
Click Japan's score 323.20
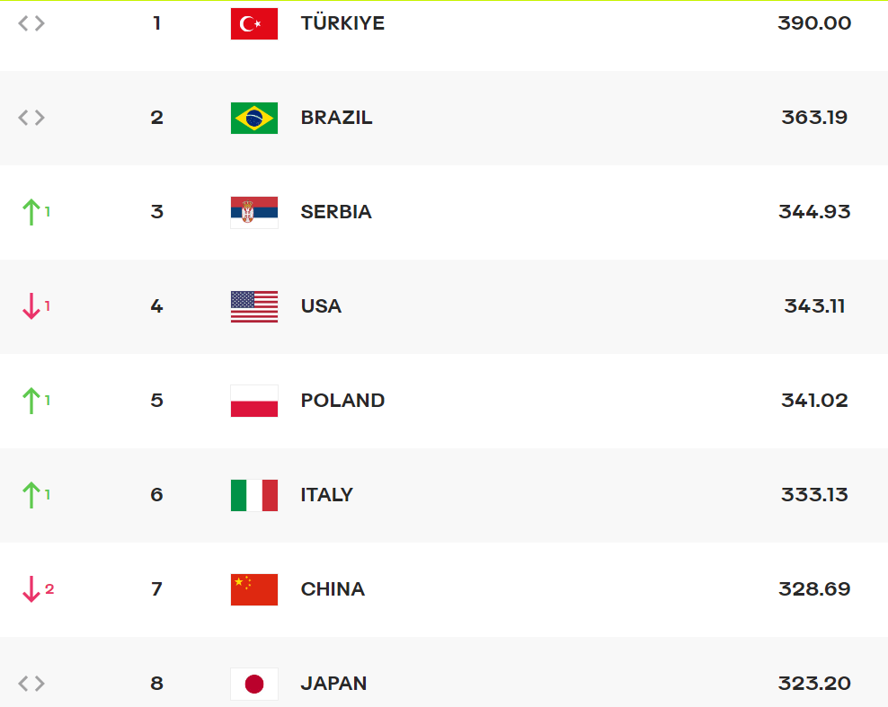[x=814, y=684]
